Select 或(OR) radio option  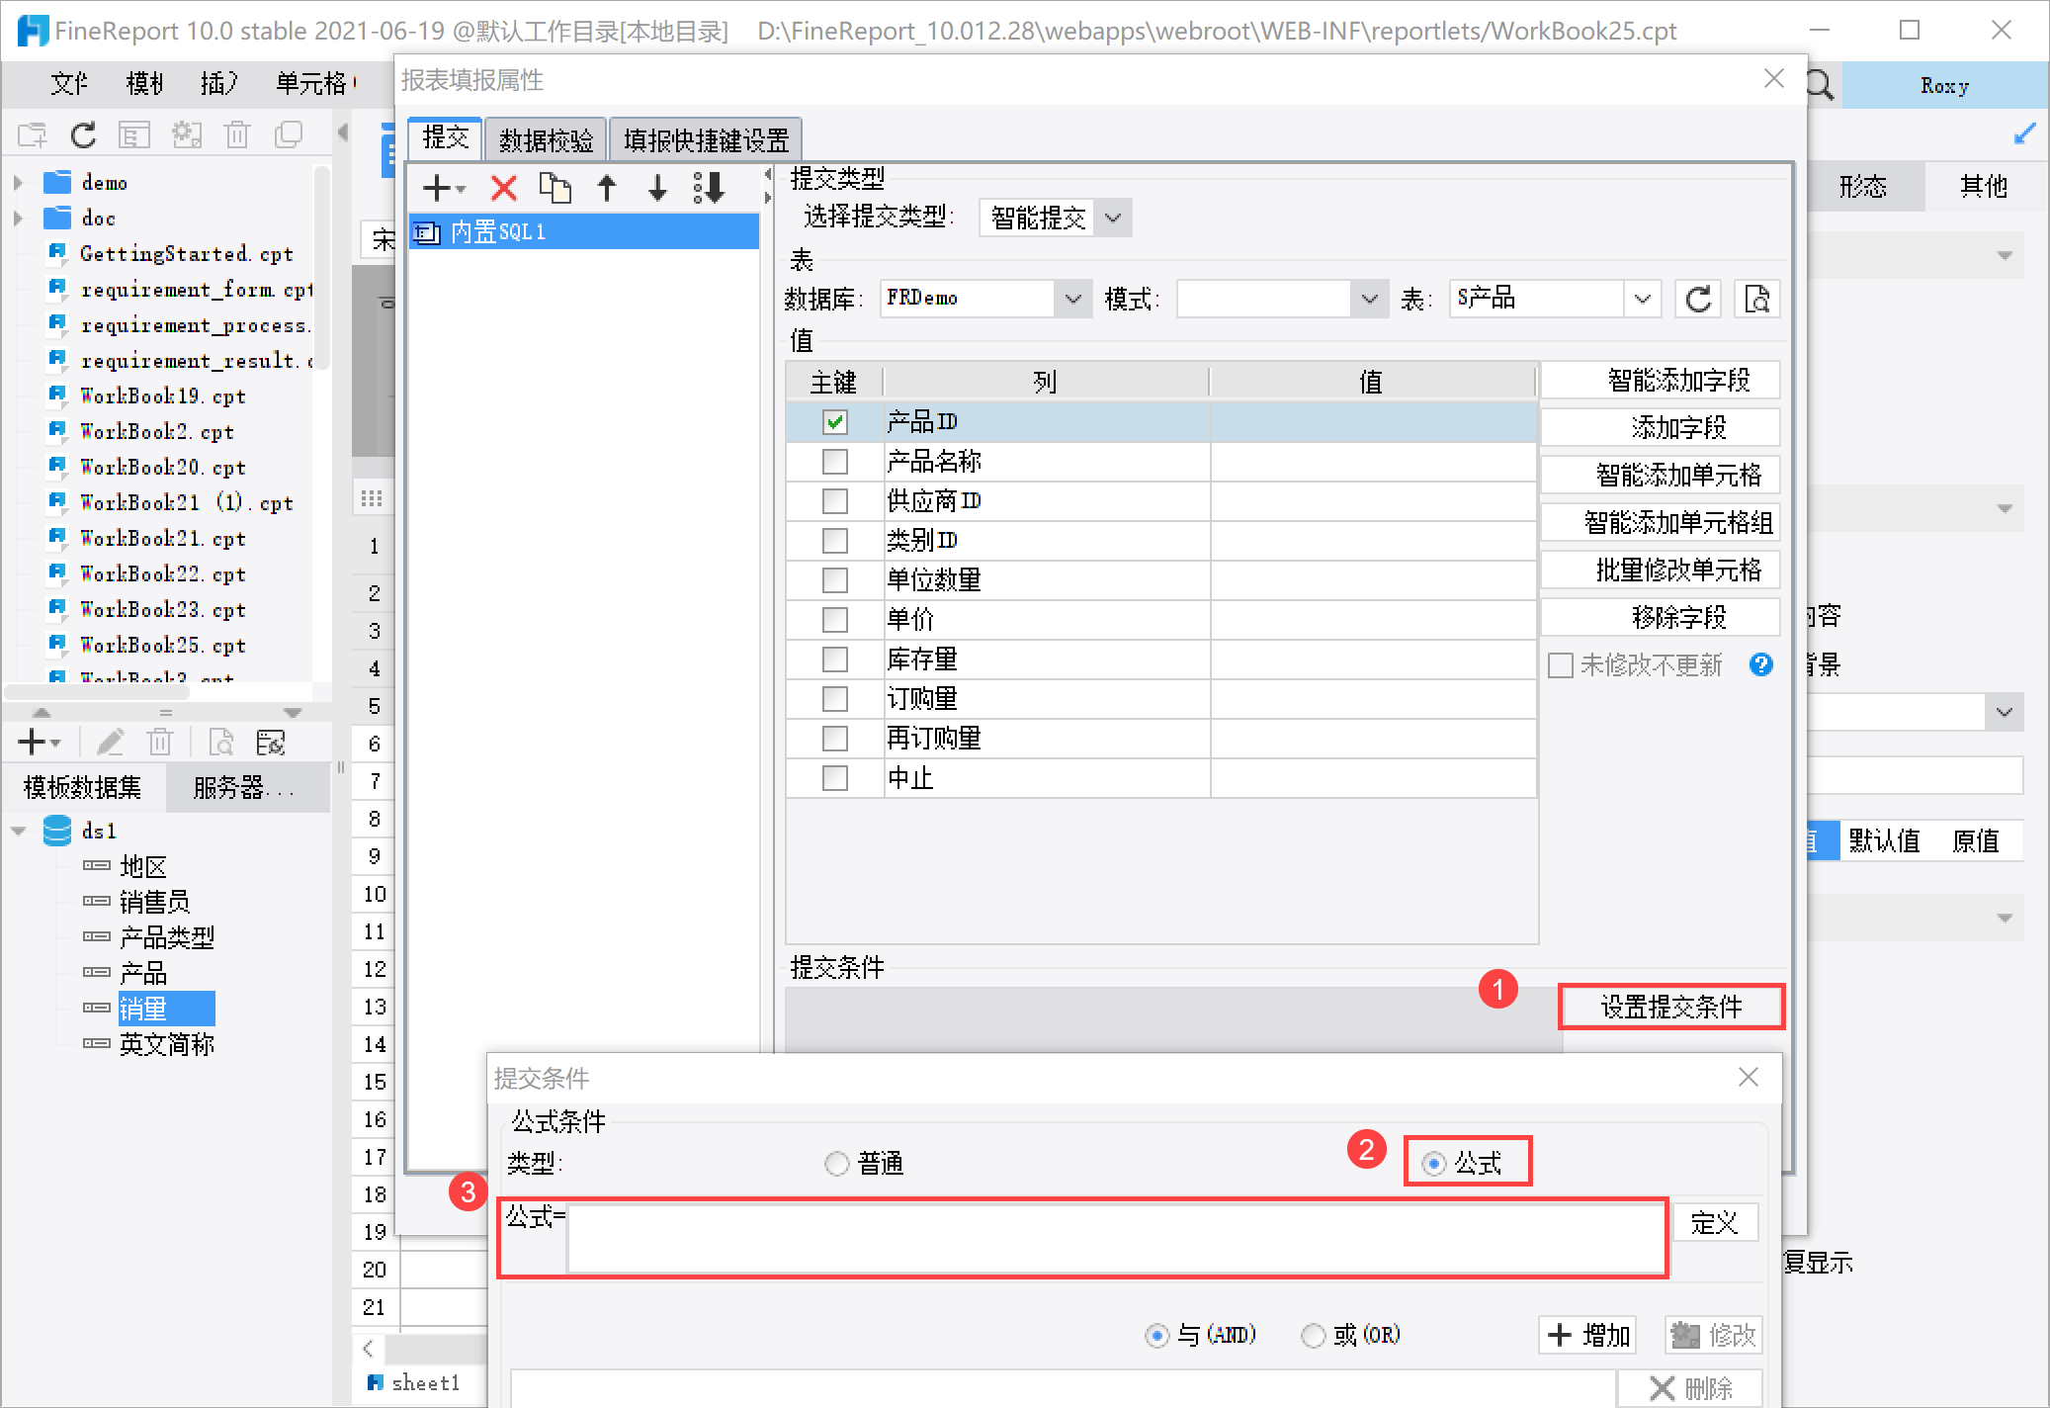click(1313, 1336)
